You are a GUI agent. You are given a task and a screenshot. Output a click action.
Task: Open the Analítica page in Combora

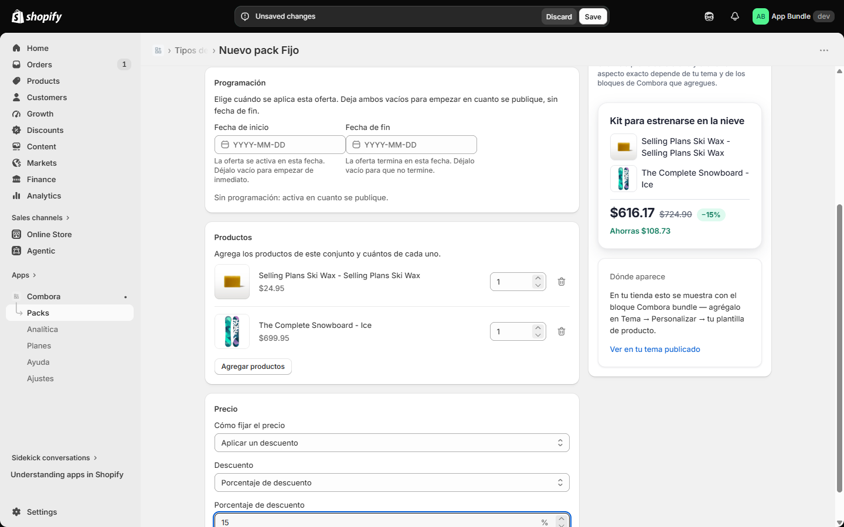pyautogui.click(x=70, y=329)
